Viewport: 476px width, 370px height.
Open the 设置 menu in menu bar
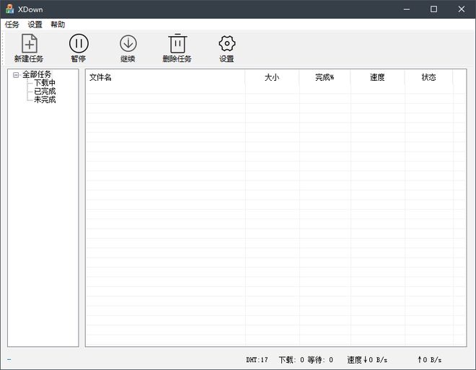(x=35, y=25)
